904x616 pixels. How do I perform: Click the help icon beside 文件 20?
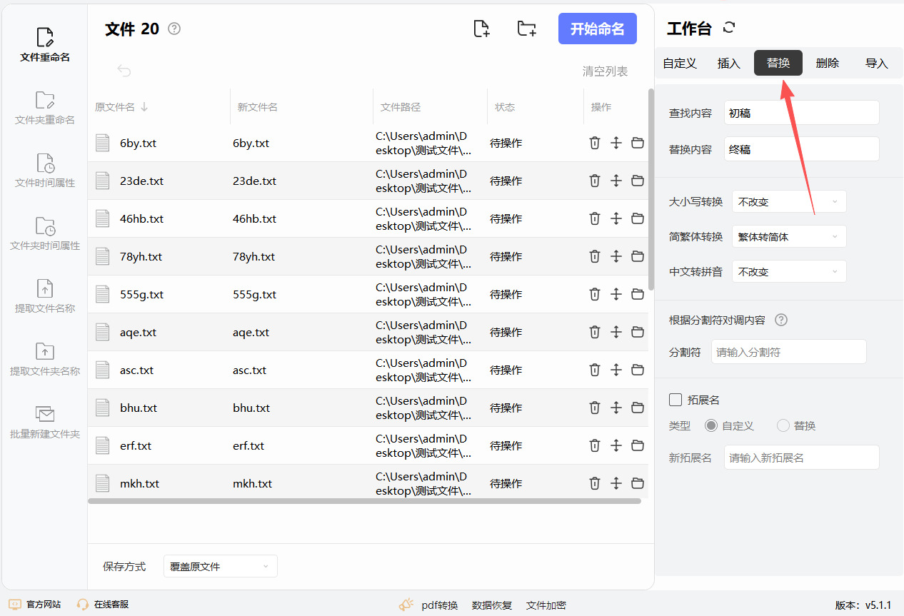click(x=174, y=29)
